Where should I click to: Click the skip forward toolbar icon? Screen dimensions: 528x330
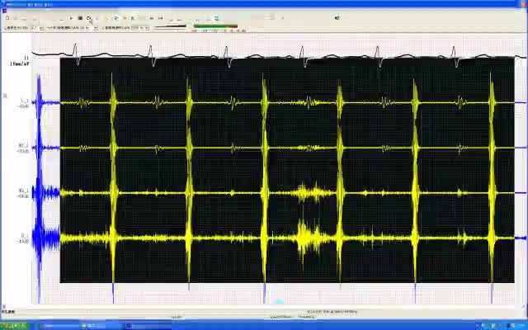tap(160, 18)
